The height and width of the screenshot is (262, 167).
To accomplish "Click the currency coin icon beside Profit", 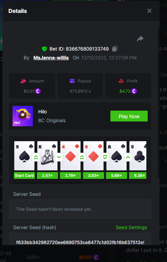I will (134, 91).
